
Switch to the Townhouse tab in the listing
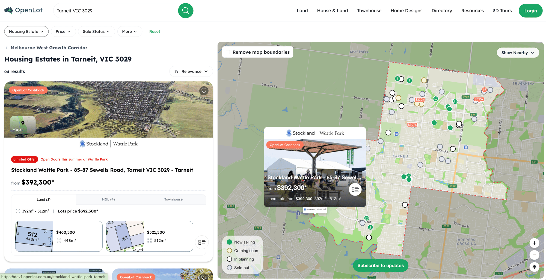pos(173,199)
